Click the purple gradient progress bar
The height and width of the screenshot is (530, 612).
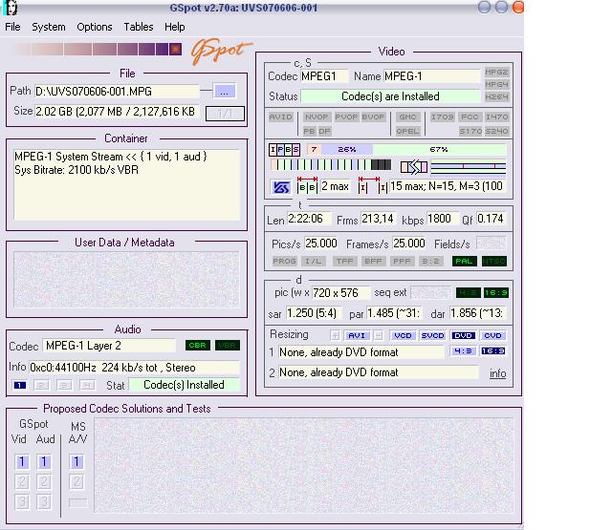(98, 49)
